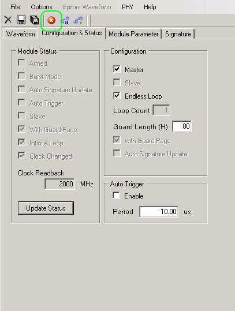
Task: Click the gears icon with green play arrow
Action: coord(78,20)
